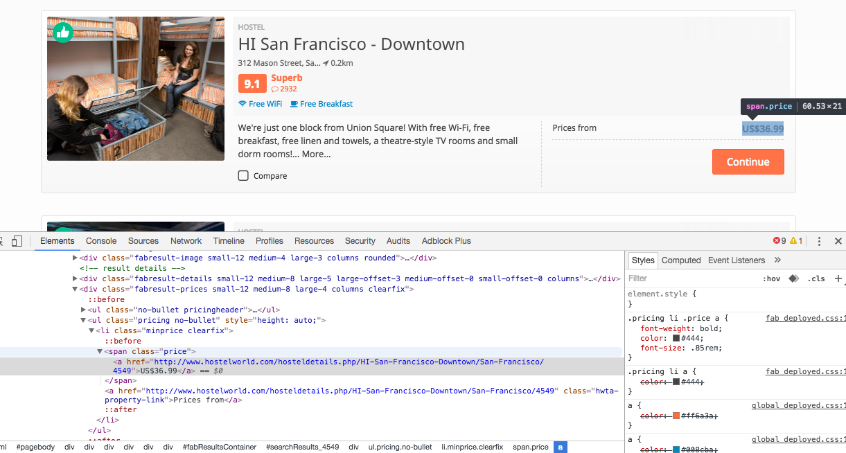The width and height of the screenshot is (846, 453).
Task: Open HI San Francisco - Downtown title link
Action: [x=351, y=44]
